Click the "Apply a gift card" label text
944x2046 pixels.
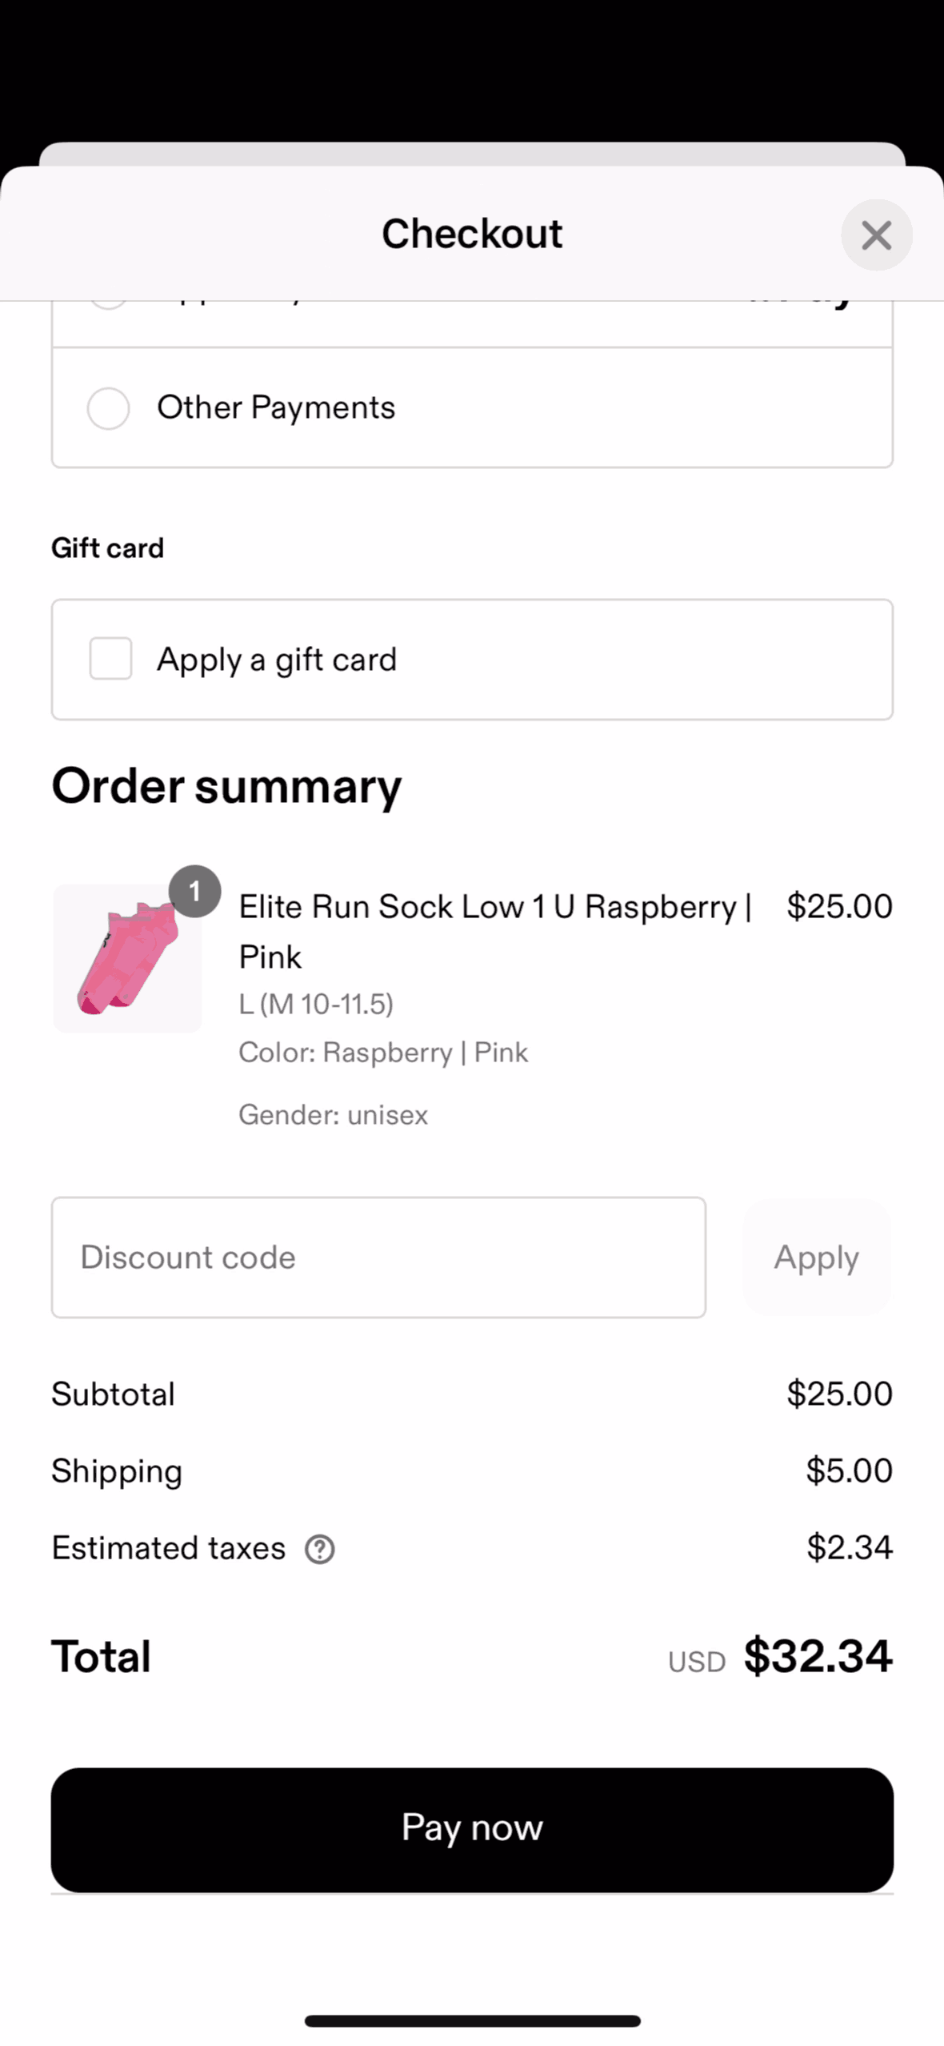point(276,660)
